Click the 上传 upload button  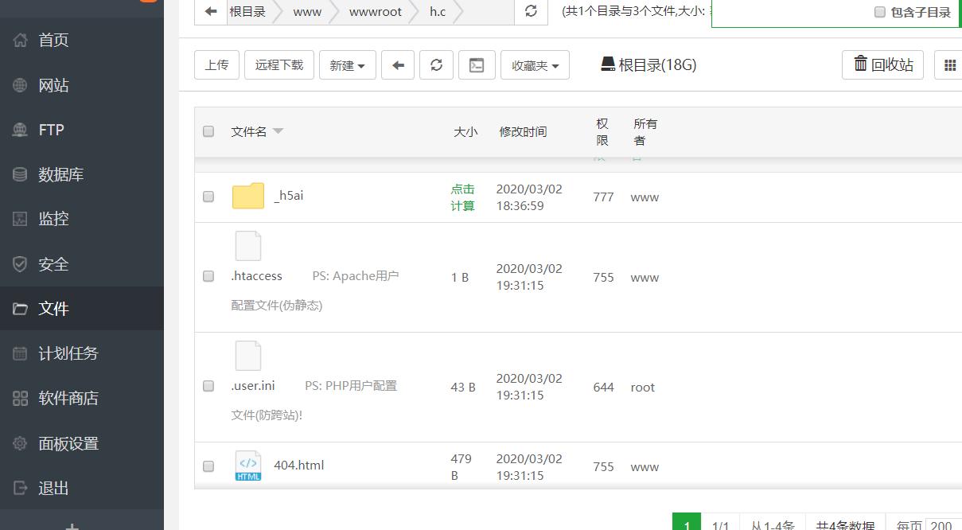(x=216, y=64)
